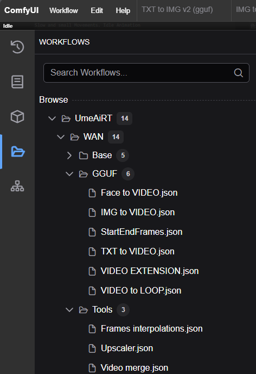Select the GGUF folder label

click(x=105, y=173)
